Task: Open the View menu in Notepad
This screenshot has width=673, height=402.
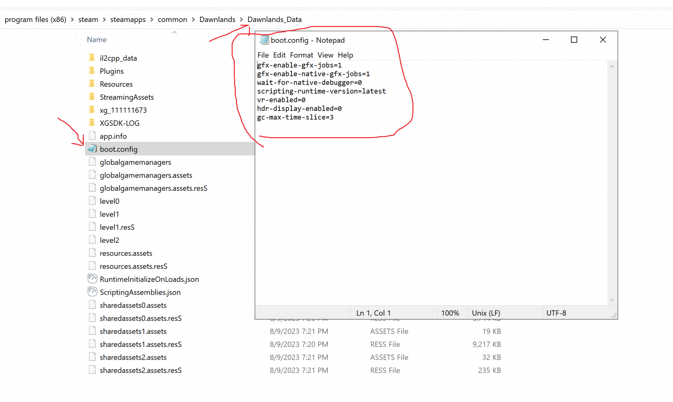Action: click(x=325, y=55)
